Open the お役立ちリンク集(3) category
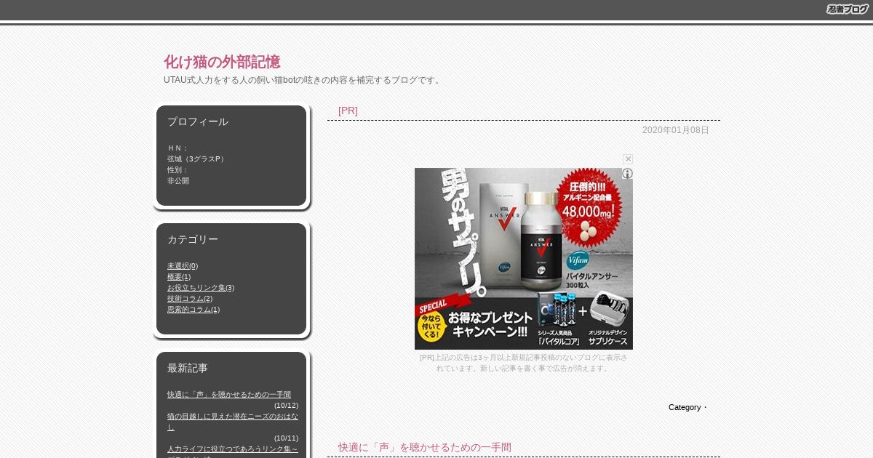Viewport: 873px width, 458px height. pyautogui.click(x=201, y=288)
